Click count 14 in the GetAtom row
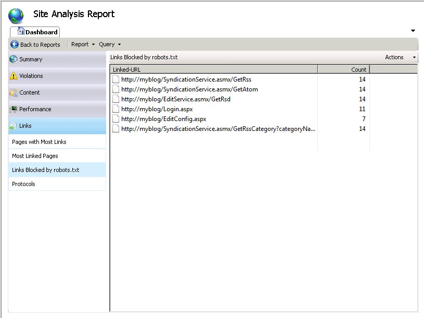Viewport: 424px width, 318px height. coord(362,89)
